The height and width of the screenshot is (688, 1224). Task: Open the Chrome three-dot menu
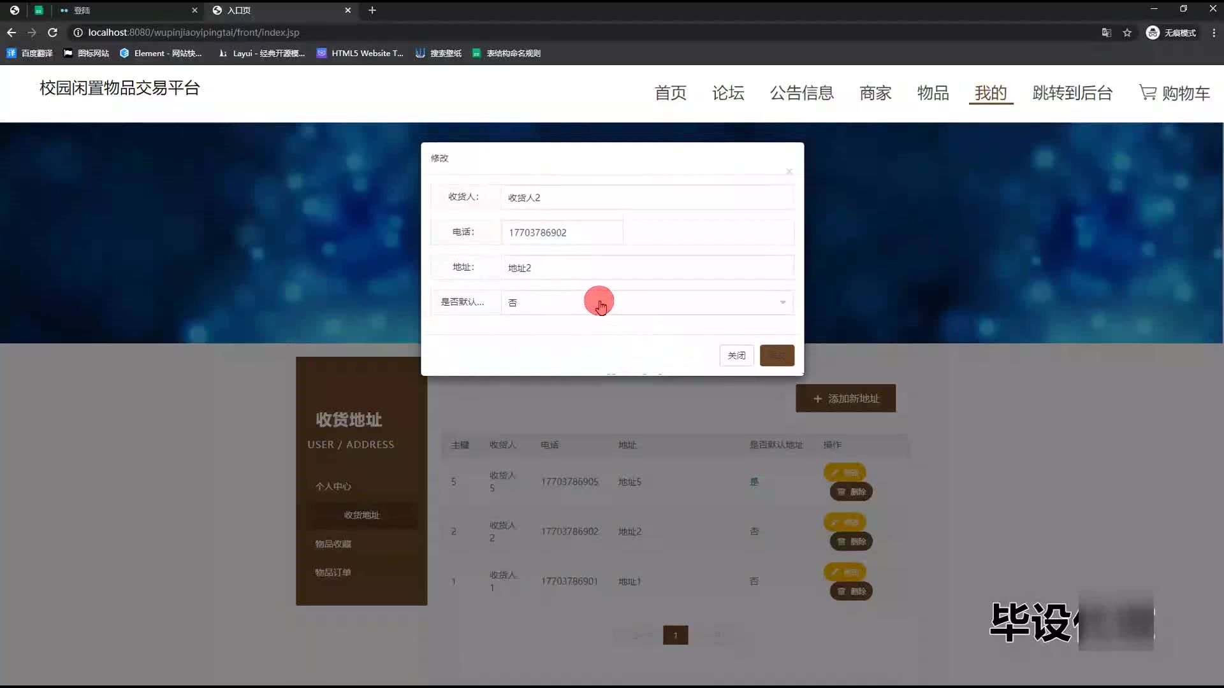click(x=1214, y=32)
